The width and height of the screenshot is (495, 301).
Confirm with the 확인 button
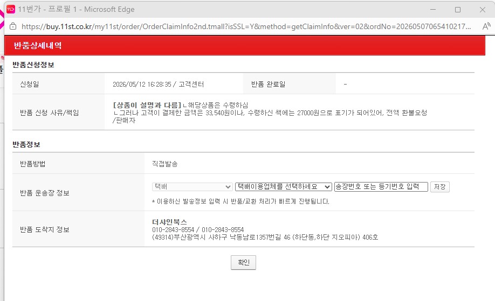pyautogui.click(x=243, y=262)
